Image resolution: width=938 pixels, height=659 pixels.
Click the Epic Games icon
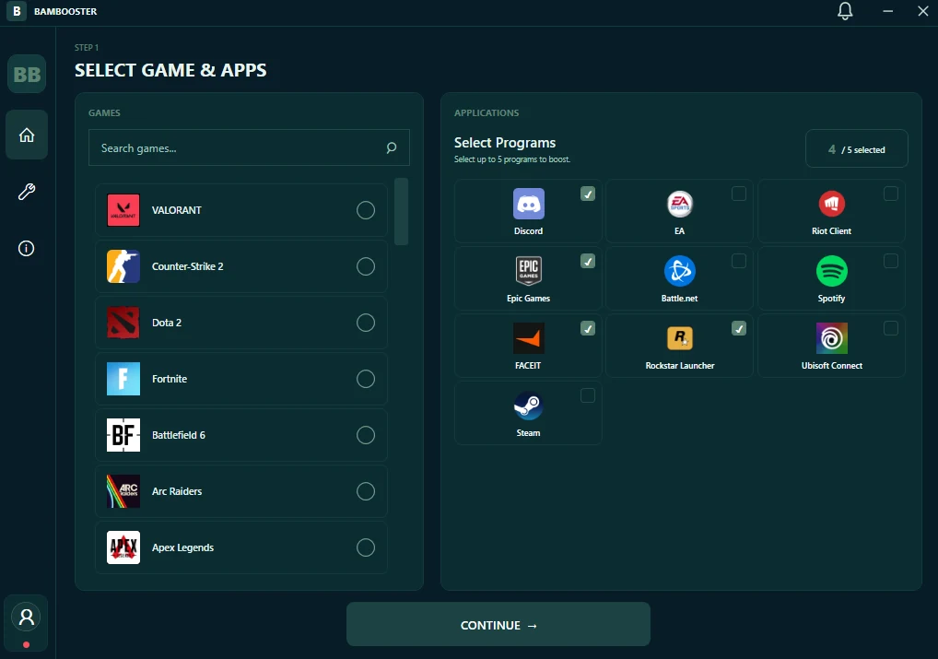[529, 271]
